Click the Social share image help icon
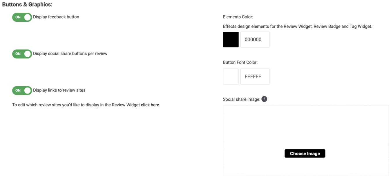The width and height of the screenshot is (391, 178). pos(264,99)
